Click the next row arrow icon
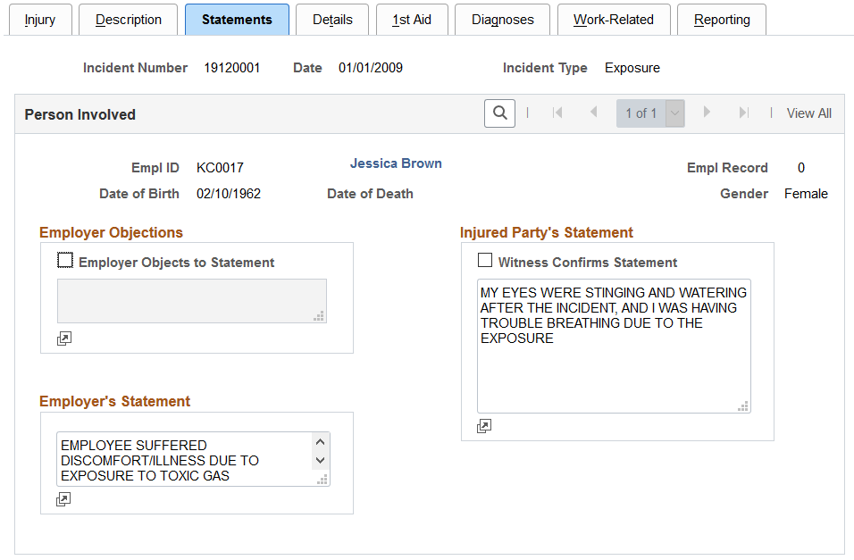854x560 pixels. pos(707,113)
